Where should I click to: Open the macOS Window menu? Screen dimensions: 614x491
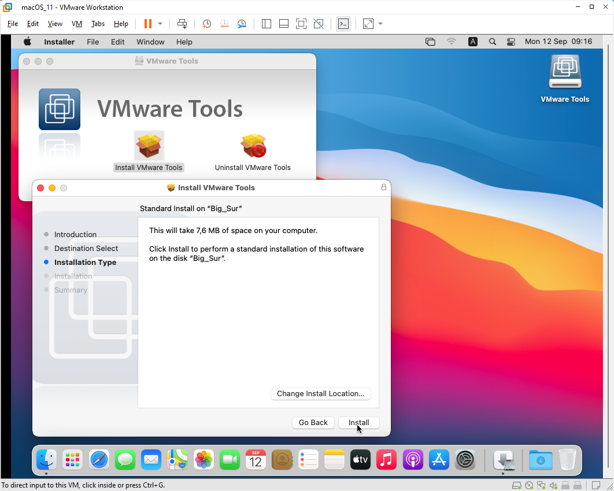pyautogui.click(x=150, y=42)
